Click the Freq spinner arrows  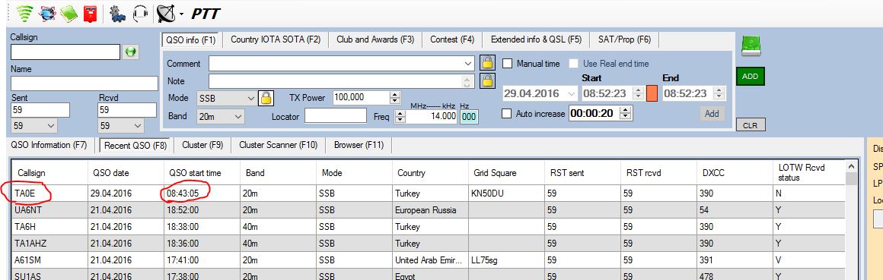point(400,116)
